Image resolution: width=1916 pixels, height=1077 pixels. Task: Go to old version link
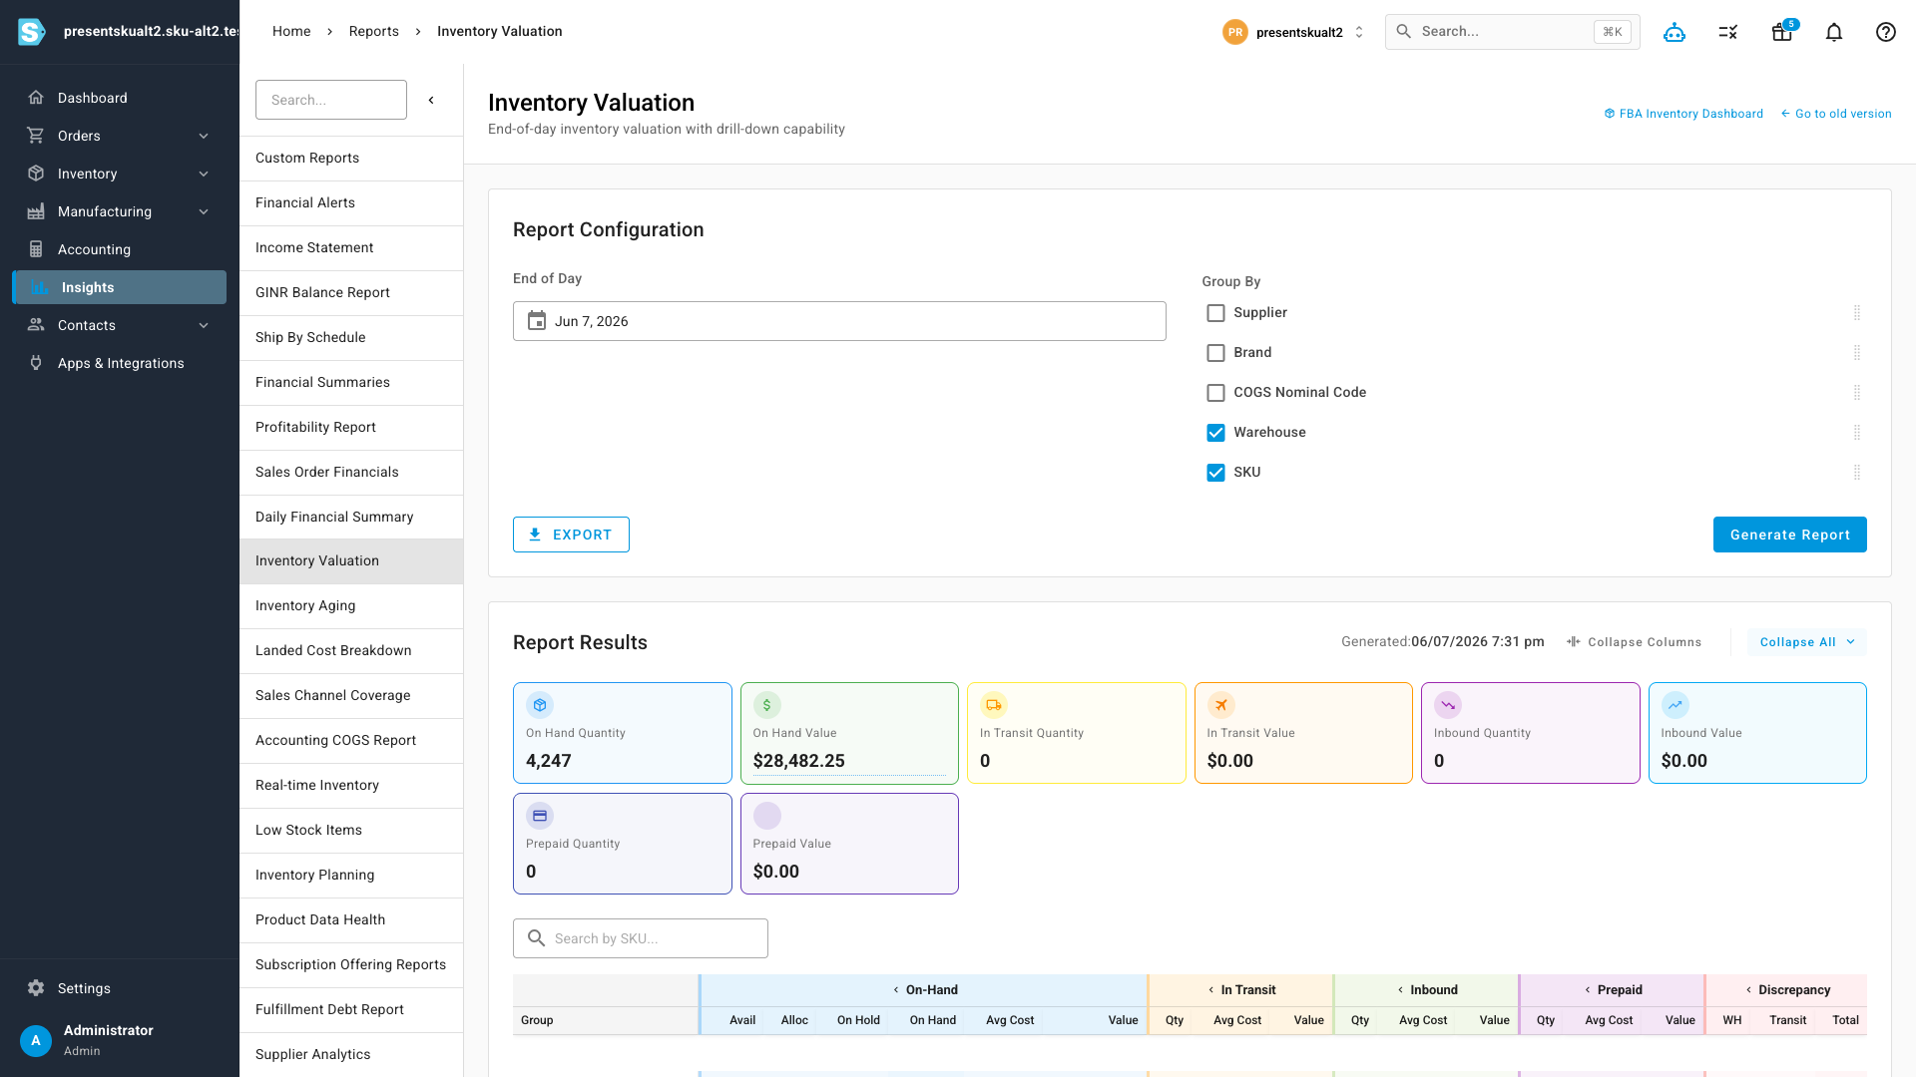(x=1836, y=114)
